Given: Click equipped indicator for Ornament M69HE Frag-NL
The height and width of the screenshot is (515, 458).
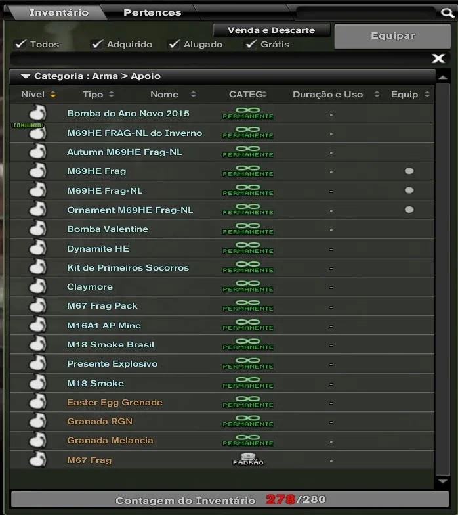Looking at the screenshot, I should (x=409, y=210).
